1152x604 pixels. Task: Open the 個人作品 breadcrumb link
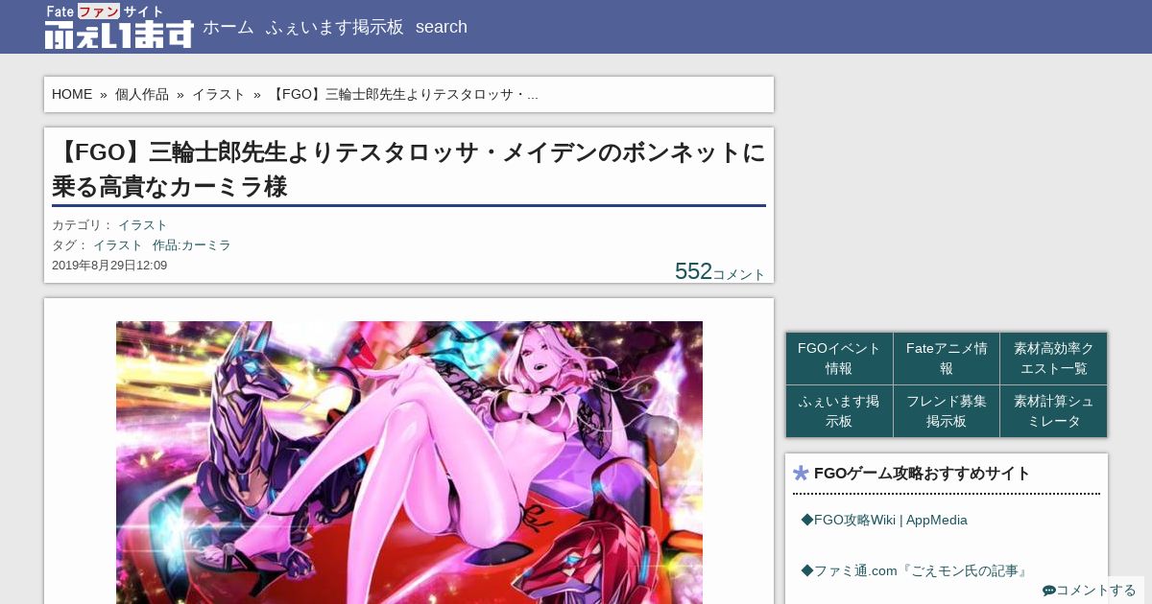click(142, 94)
